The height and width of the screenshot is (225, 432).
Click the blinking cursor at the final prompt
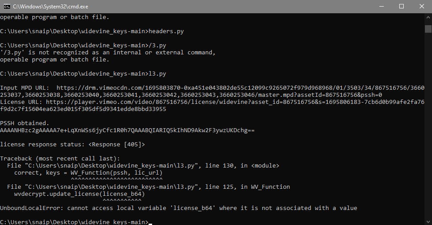(150, 222)
